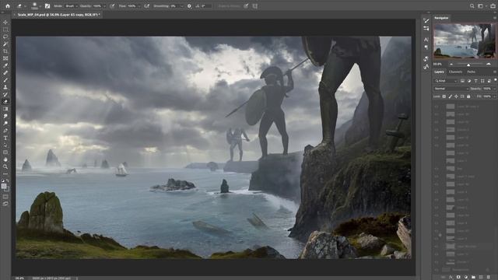Open Navigator panel menu icon
The width and height of the screenshot is (498, 280).
point(495,18)
